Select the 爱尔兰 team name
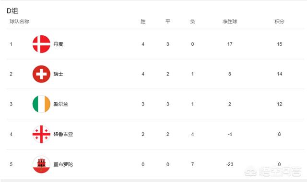Image resolution: width=307 pixels, height=182 pixels. pos(61,104)
